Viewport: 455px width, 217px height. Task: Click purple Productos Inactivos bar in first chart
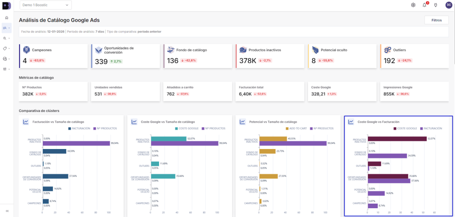click(x=76, y=143)
